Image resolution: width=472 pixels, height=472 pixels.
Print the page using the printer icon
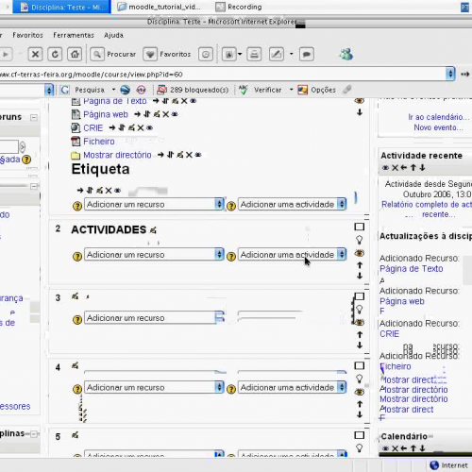click(254, 55)
